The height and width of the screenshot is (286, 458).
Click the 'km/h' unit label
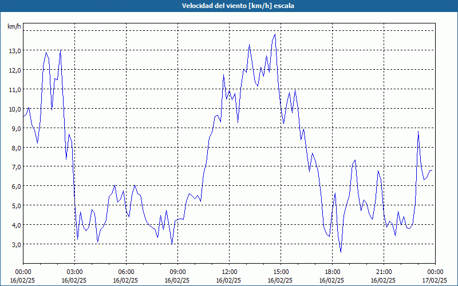(x=14, y=26)
